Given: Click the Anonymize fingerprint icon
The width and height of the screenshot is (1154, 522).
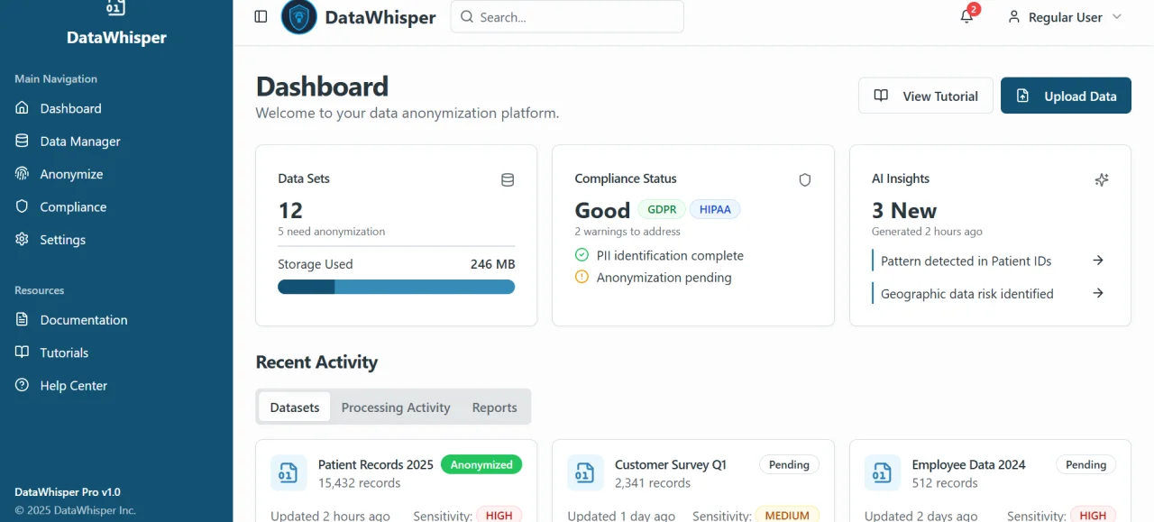Looking at the screenshot, I should coord(23,174).
